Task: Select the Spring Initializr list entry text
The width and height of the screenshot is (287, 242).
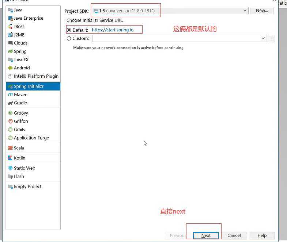Action: (x=29, y=86)
